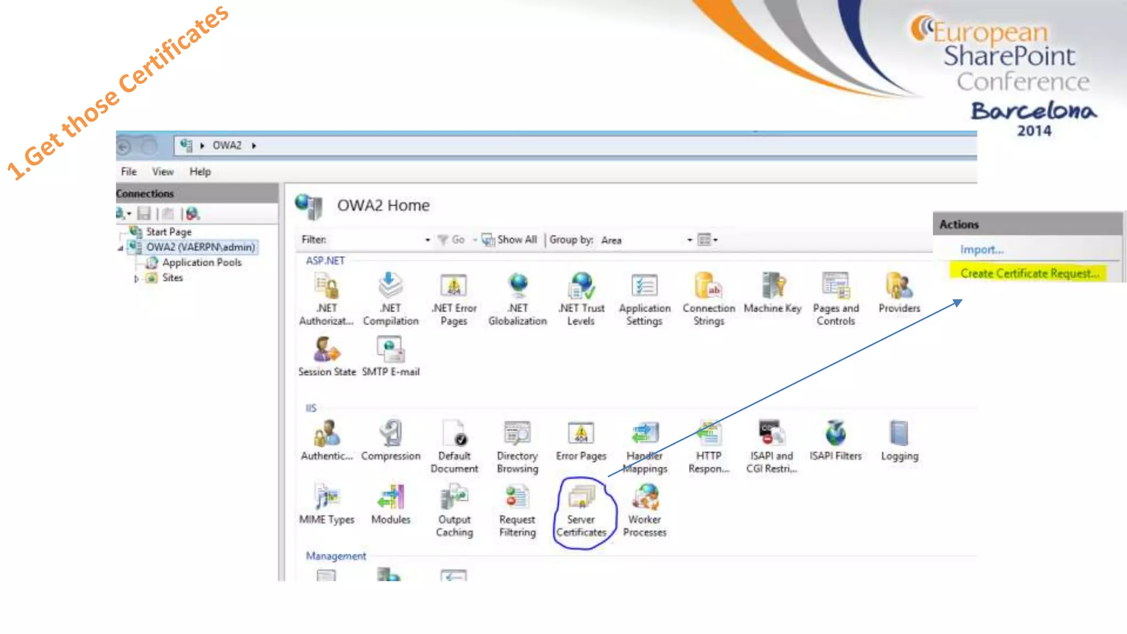This screenshot has height=634, width=1127.
Task: Open the Connection Strings feature
Action: [709, 288]
